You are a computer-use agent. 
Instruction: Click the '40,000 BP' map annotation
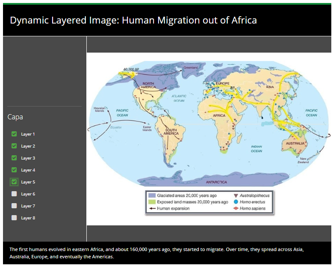[131, 69]
